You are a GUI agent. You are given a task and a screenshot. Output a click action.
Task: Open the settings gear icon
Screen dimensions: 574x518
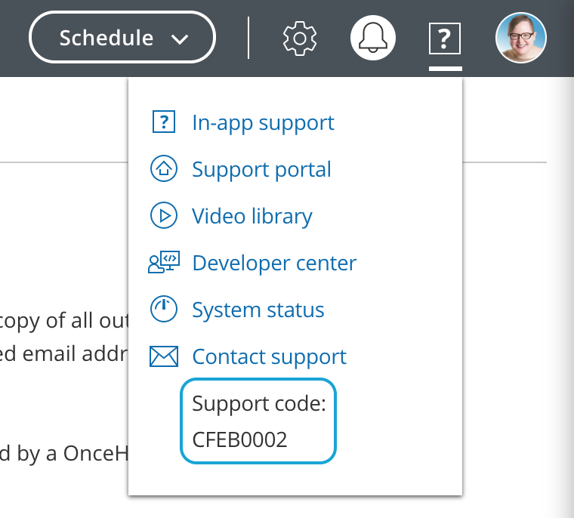(x=300, y=37)
